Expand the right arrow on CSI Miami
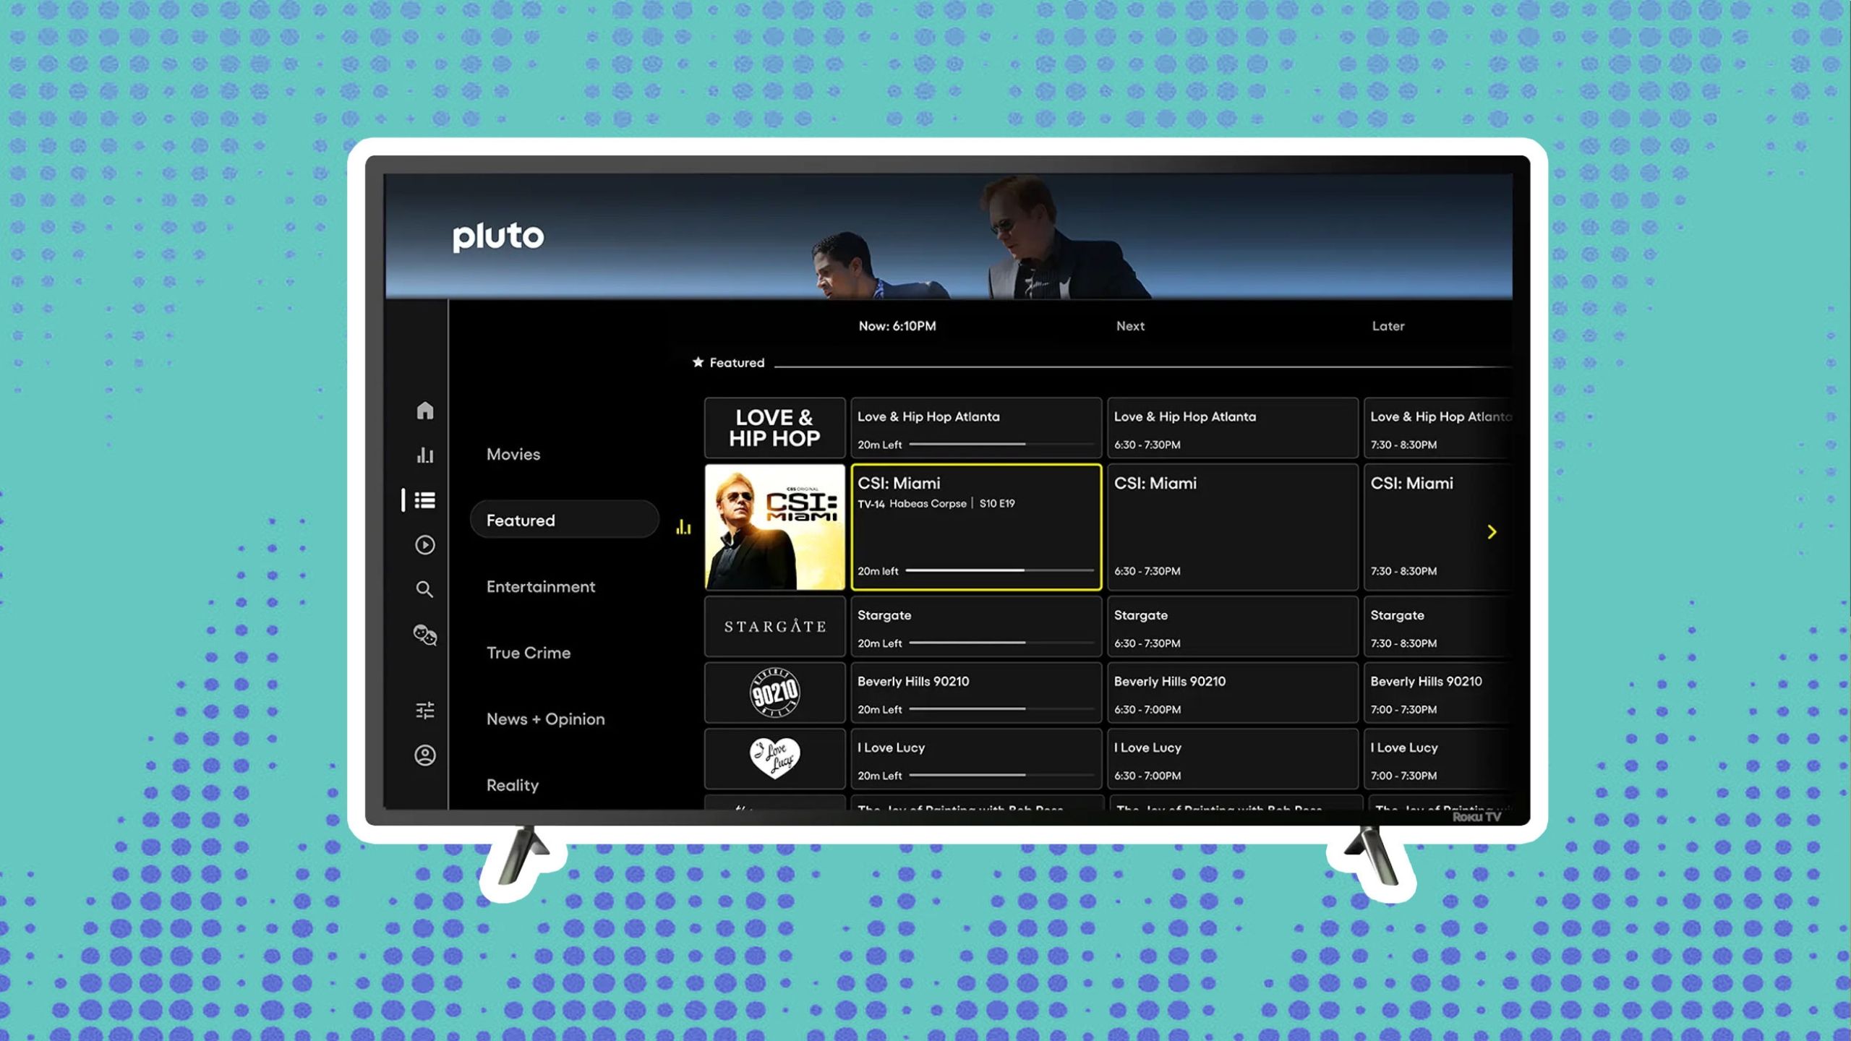 tap(1491, 531)
